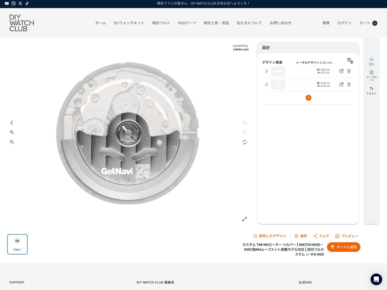Click the トータルデザイン 0.20 cm2 text
This screenshot has height=290, width=387.
point(314,63)
